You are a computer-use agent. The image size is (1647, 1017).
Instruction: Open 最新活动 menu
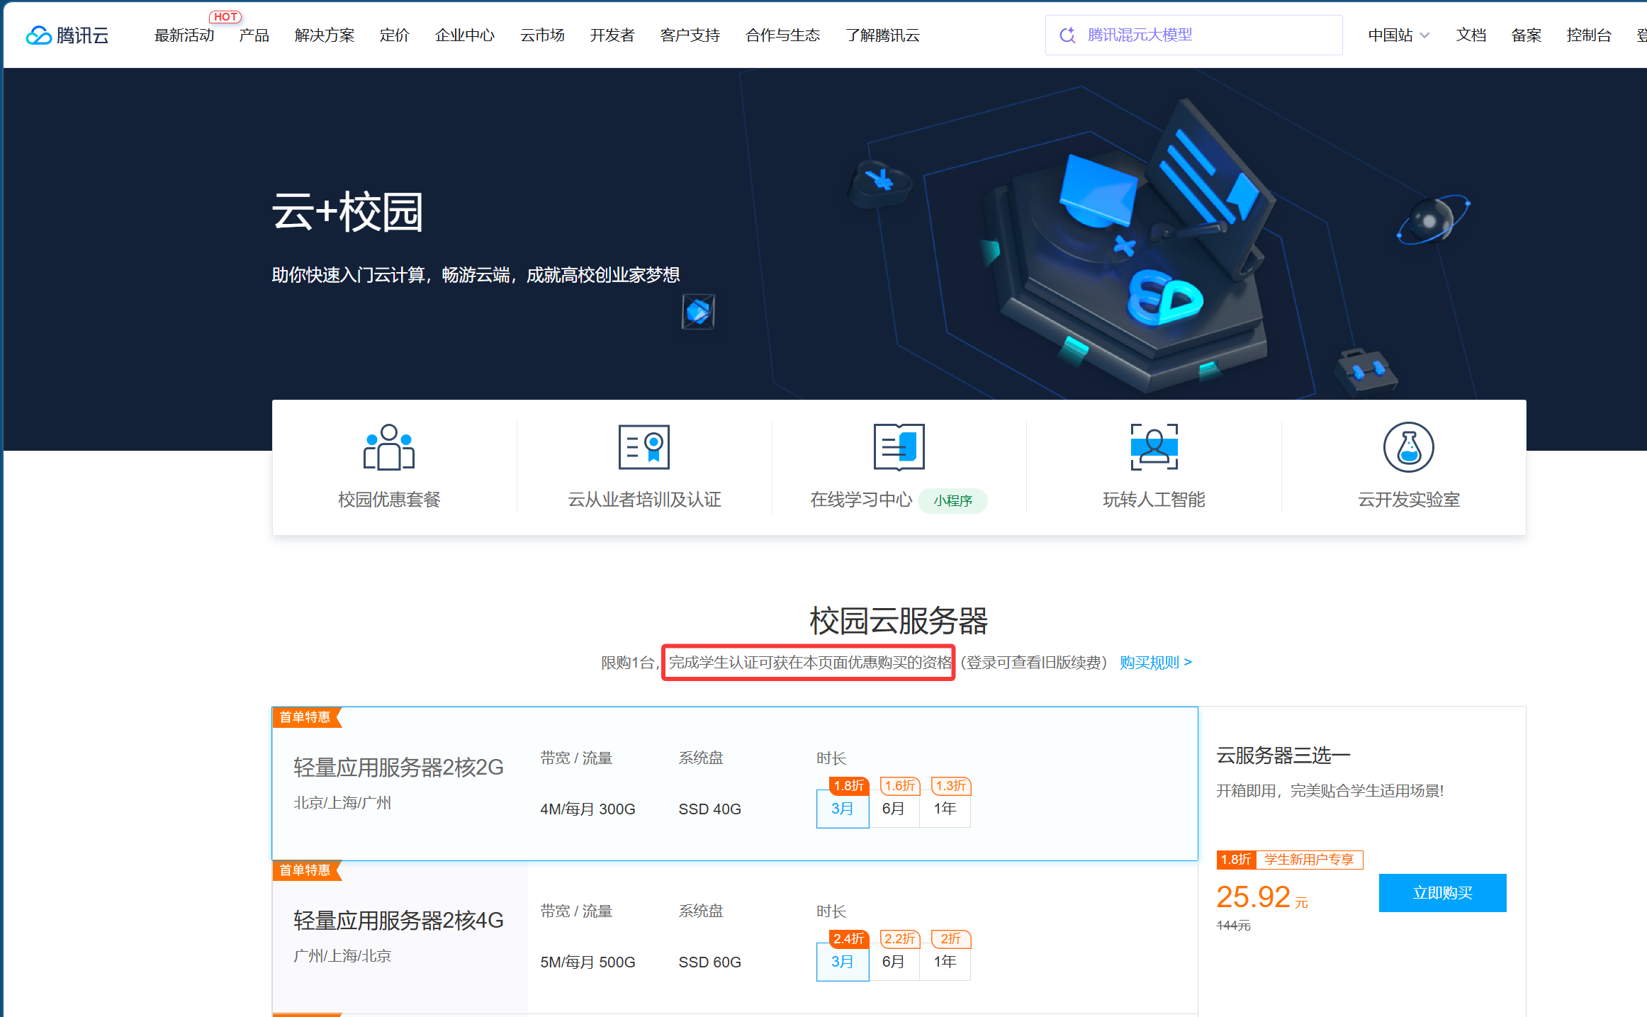(x=184, y=35)
